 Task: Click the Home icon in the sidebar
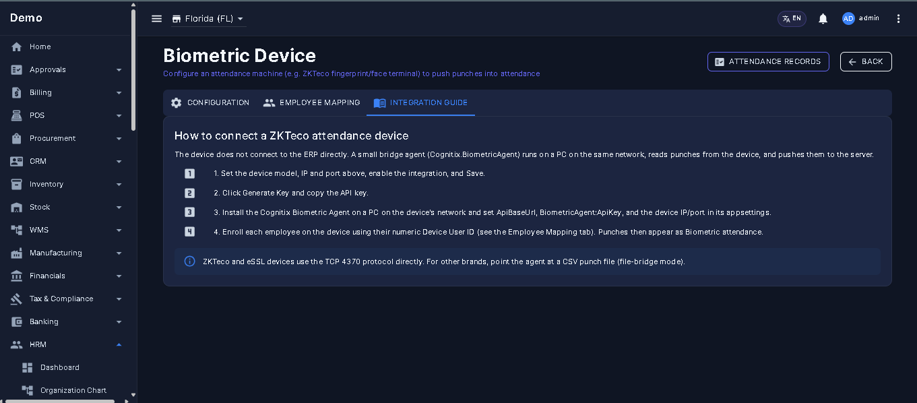click(17, 46)
